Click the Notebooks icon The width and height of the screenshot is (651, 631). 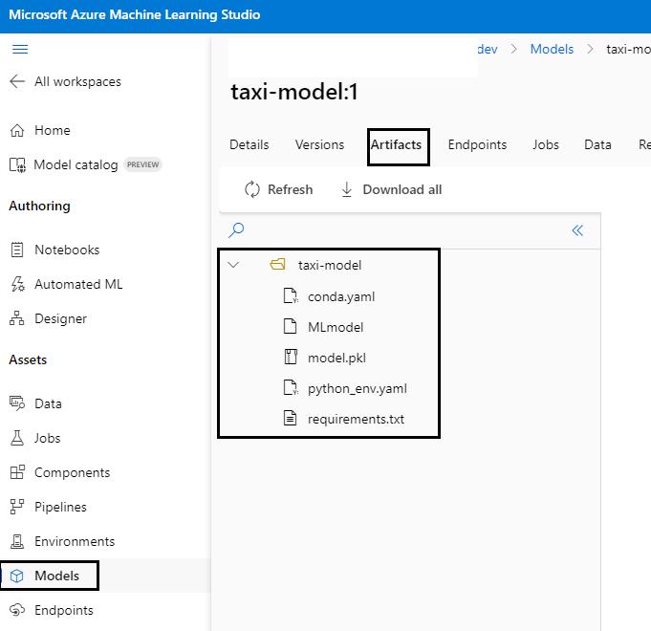point(17,250)
